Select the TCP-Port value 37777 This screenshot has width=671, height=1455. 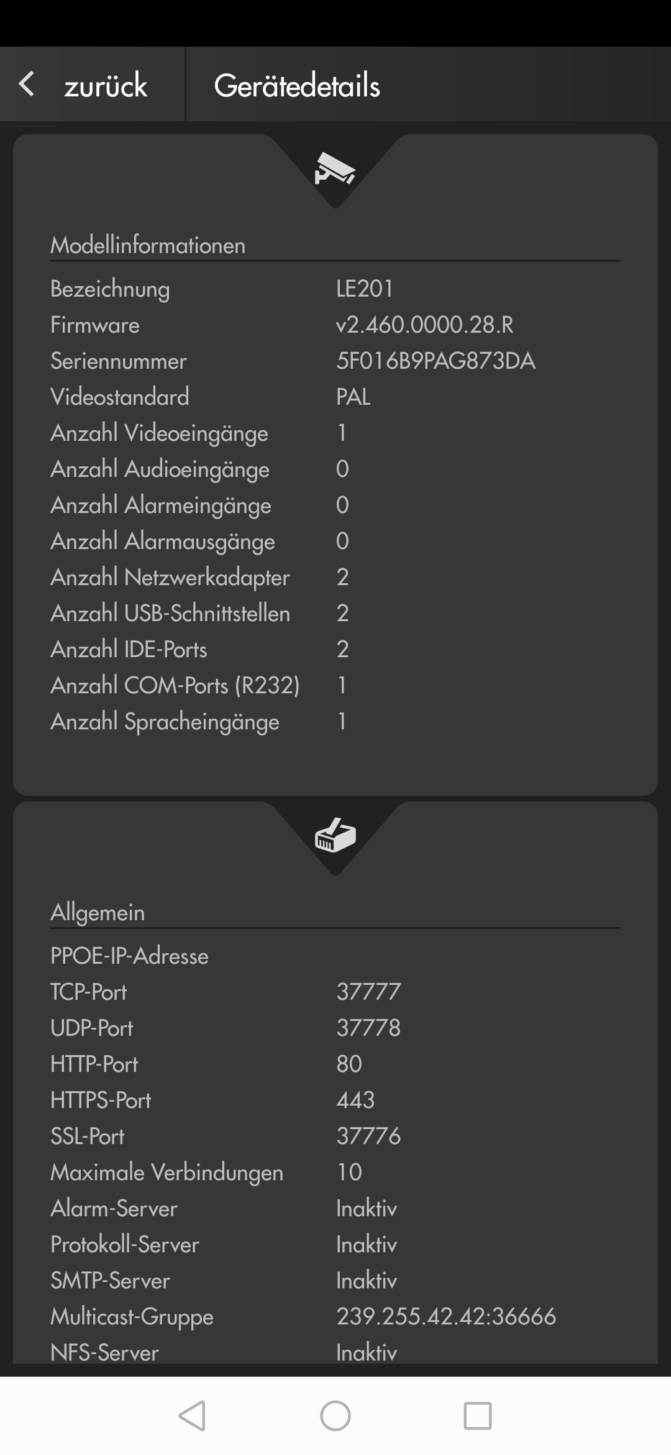[x=368, y=992]
